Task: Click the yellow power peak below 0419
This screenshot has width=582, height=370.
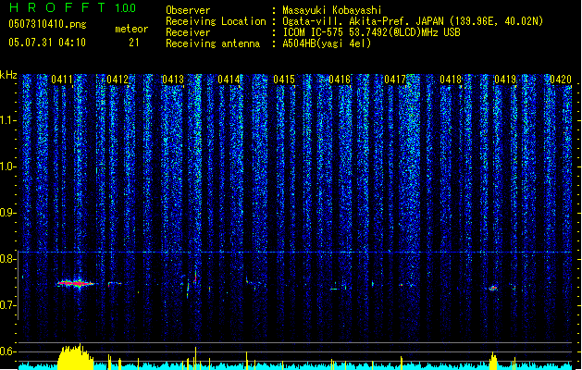Action: click(x=493, y=361)
